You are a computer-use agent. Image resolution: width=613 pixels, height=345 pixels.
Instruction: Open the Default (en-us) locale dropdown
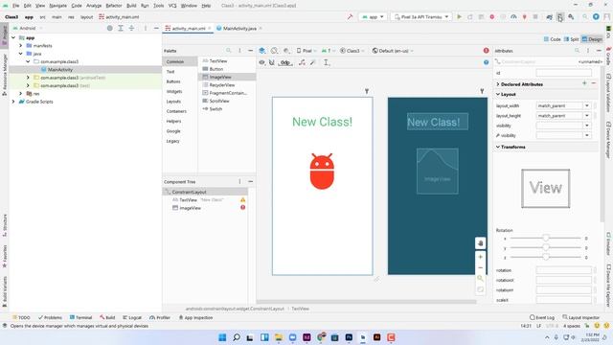393,51
